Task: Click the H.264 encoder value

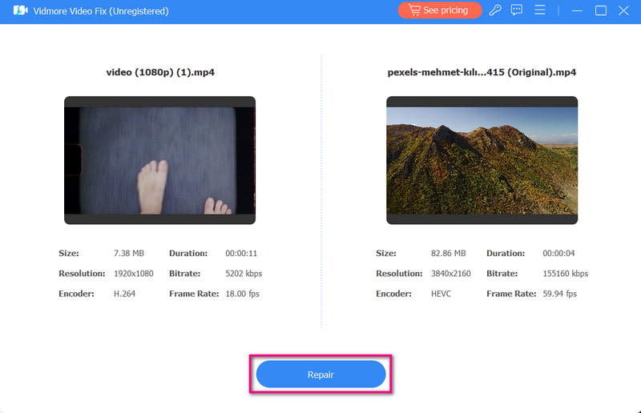Action: pyautogui.click(x=124, y=294)
